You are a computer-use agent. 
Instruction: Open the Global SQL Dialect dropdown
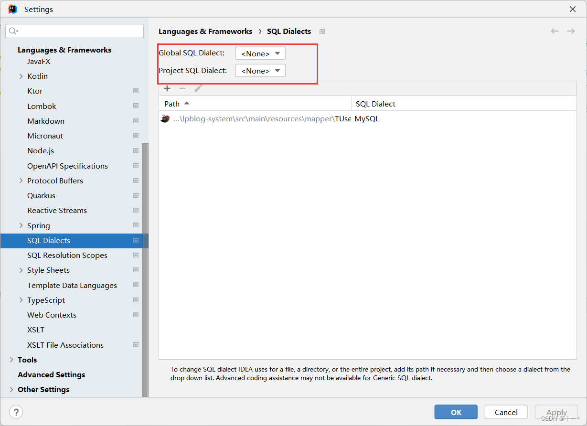point(260,53)
